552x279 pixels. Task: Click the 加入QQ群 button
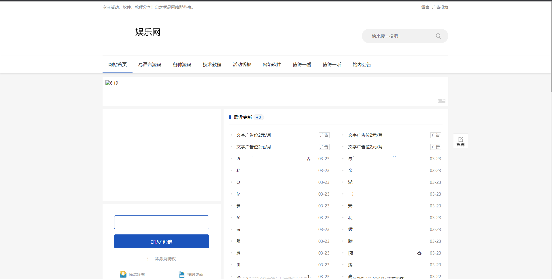pos(161,241)
